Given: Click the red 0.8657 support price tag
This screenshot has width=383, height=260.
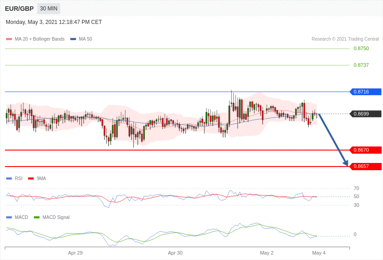Looking at the screenshot, I should [366, 166].
